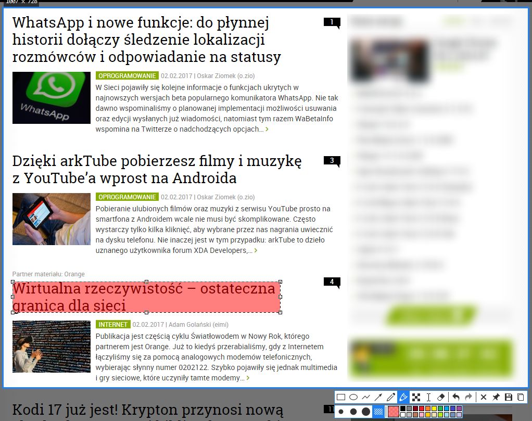The height and width of the screenshot is (421, 532).
Task: Pick the green color swatch
Action: click(x=440, y=409)
